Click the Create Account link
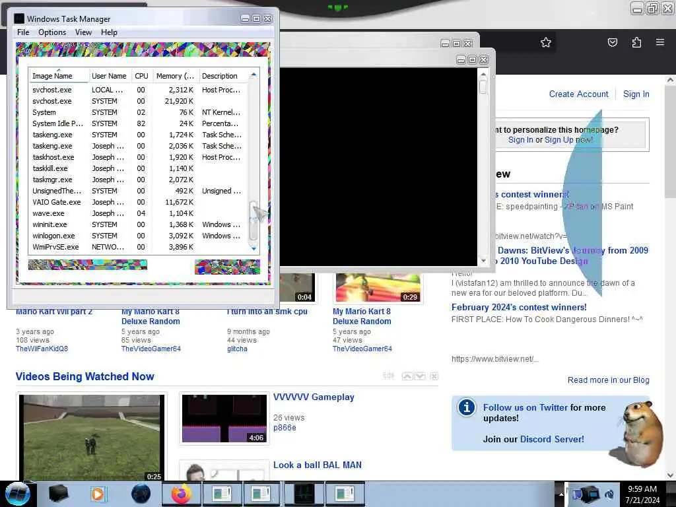 578,94
